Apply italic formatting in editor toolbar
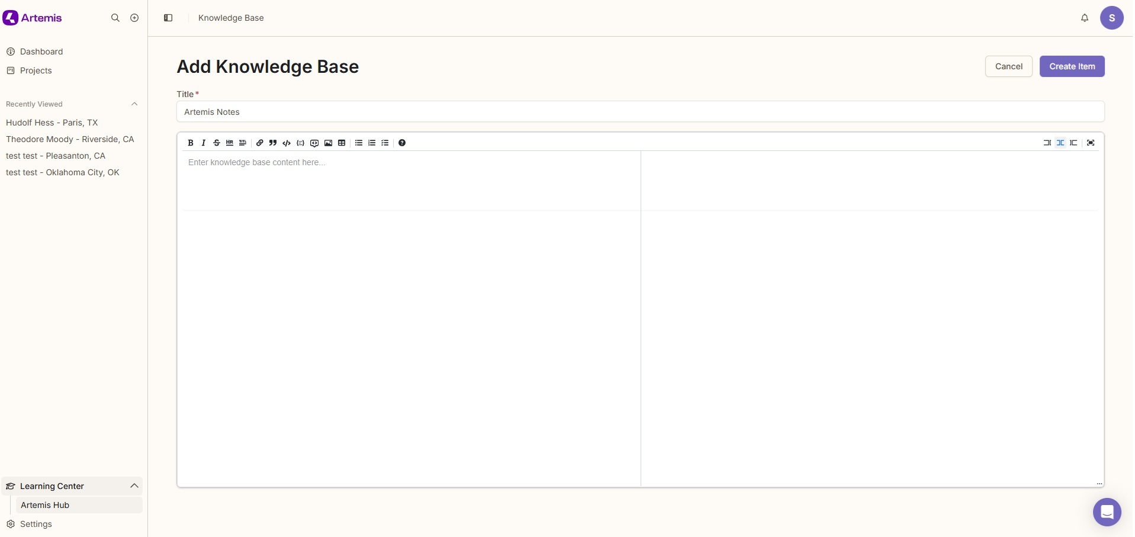1135x537 pixels. pyautogui.click(x=204, y=143)
